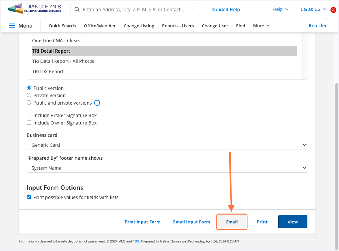The height and width of the screenshot is (251, 339).
Task: Open Quick Search menu item
Action: pos(62,26)
